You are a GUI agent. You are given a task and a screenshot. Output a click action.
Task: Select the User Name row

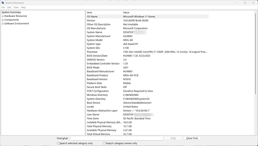click(147, 115)
